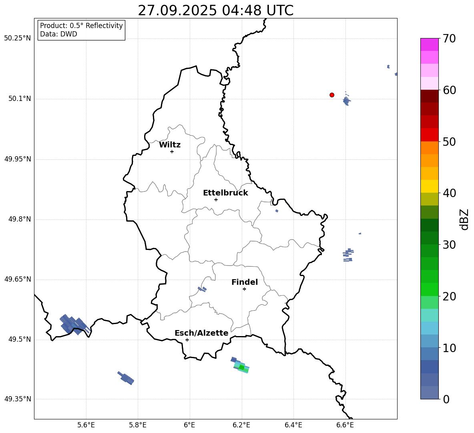This screenshot has width=474, height=433.
Task: Click the blue echo near 49.4°N 5.75°E
Action: click(126, 378)
